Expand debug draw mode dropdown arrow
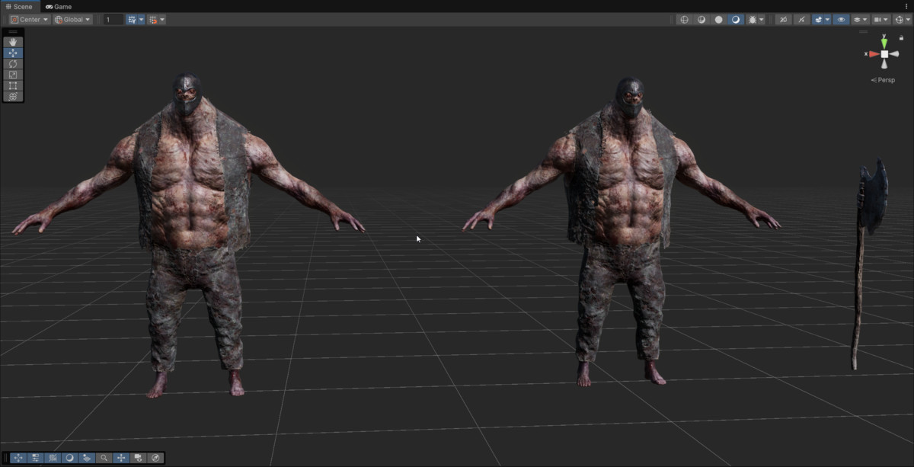The image size is (914, 467). point(762,19)
